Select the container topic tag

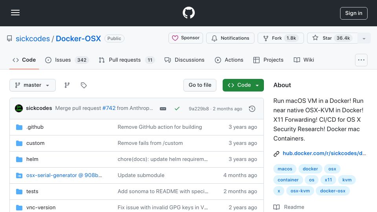(288, 180)
